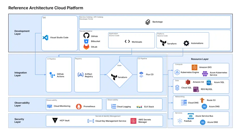Image resolution: width=241 pixels, height=135 pixels.
Task: Click the HCP Vault icon
Action: [55, 120]
